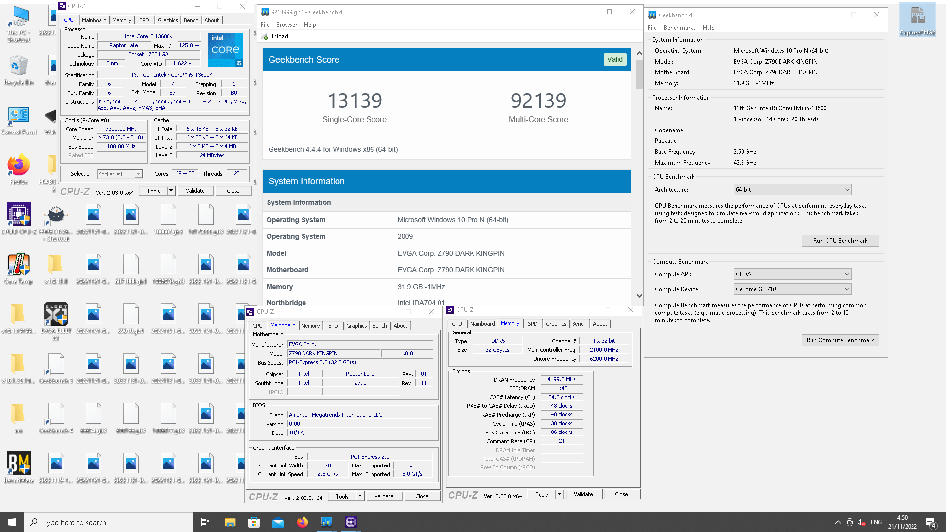The image size is (946, 532).
Task: Open the 8871888.gb3 file icon
Action: pos(131,269)
